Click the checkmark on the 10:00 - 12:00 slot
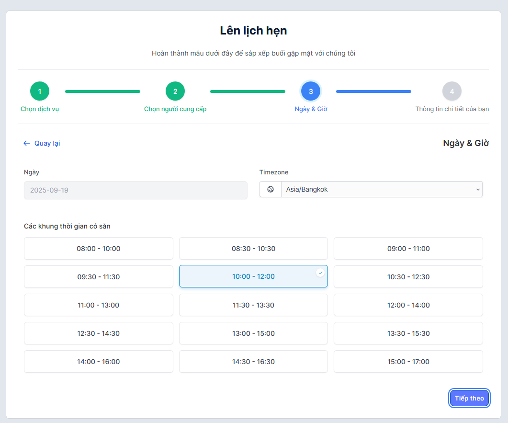 320,273
